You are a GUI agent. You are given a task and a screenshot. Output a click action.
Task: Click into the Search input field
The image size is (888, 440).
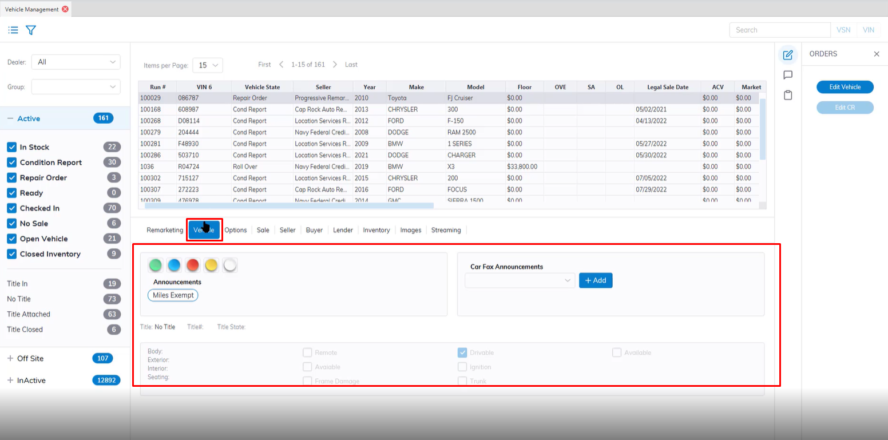point(779,30)
